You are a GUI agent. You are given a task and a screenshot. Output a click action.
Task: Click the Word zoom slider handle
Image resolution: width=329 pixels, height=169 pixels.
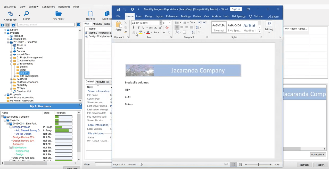point(258,165)
